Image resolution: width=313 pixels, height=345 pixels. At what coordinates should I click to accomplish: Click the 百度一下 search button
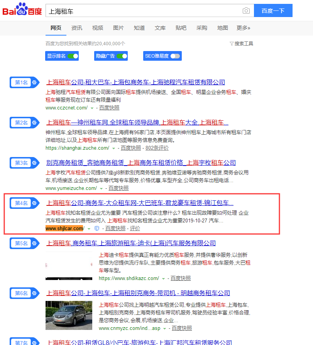point(273,10)
